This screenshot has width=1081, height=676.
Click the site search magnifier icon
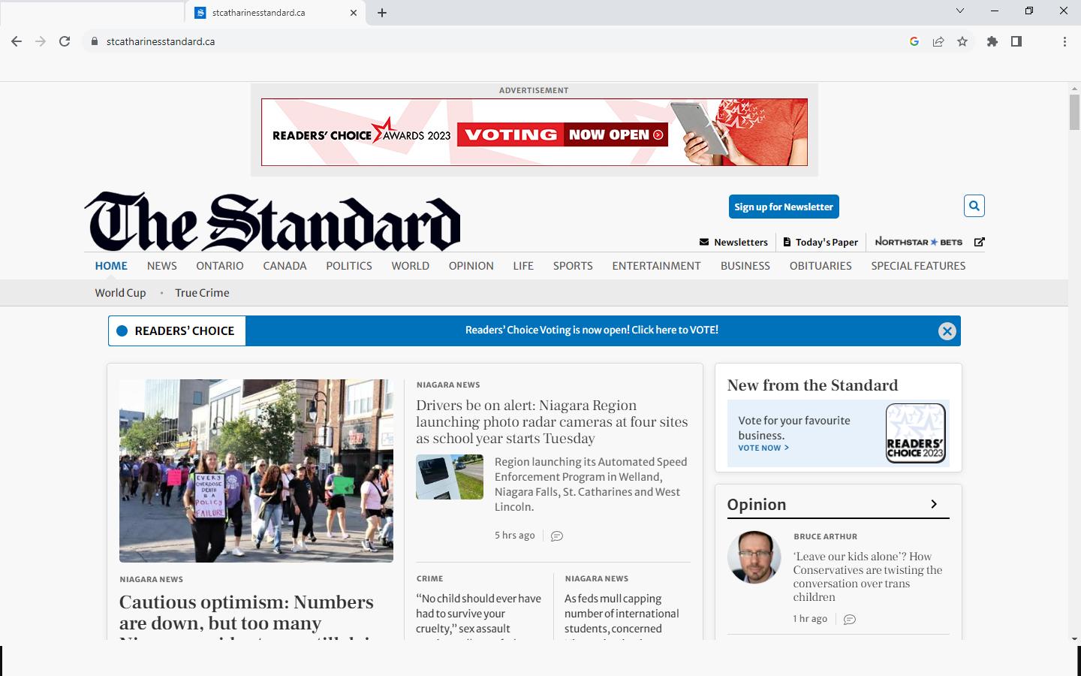coord(974,206)
